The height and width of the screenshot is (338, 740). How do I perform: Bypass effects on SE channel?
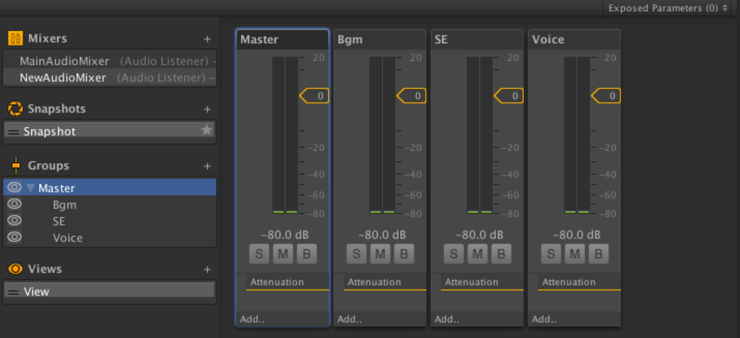pos(502,254)
